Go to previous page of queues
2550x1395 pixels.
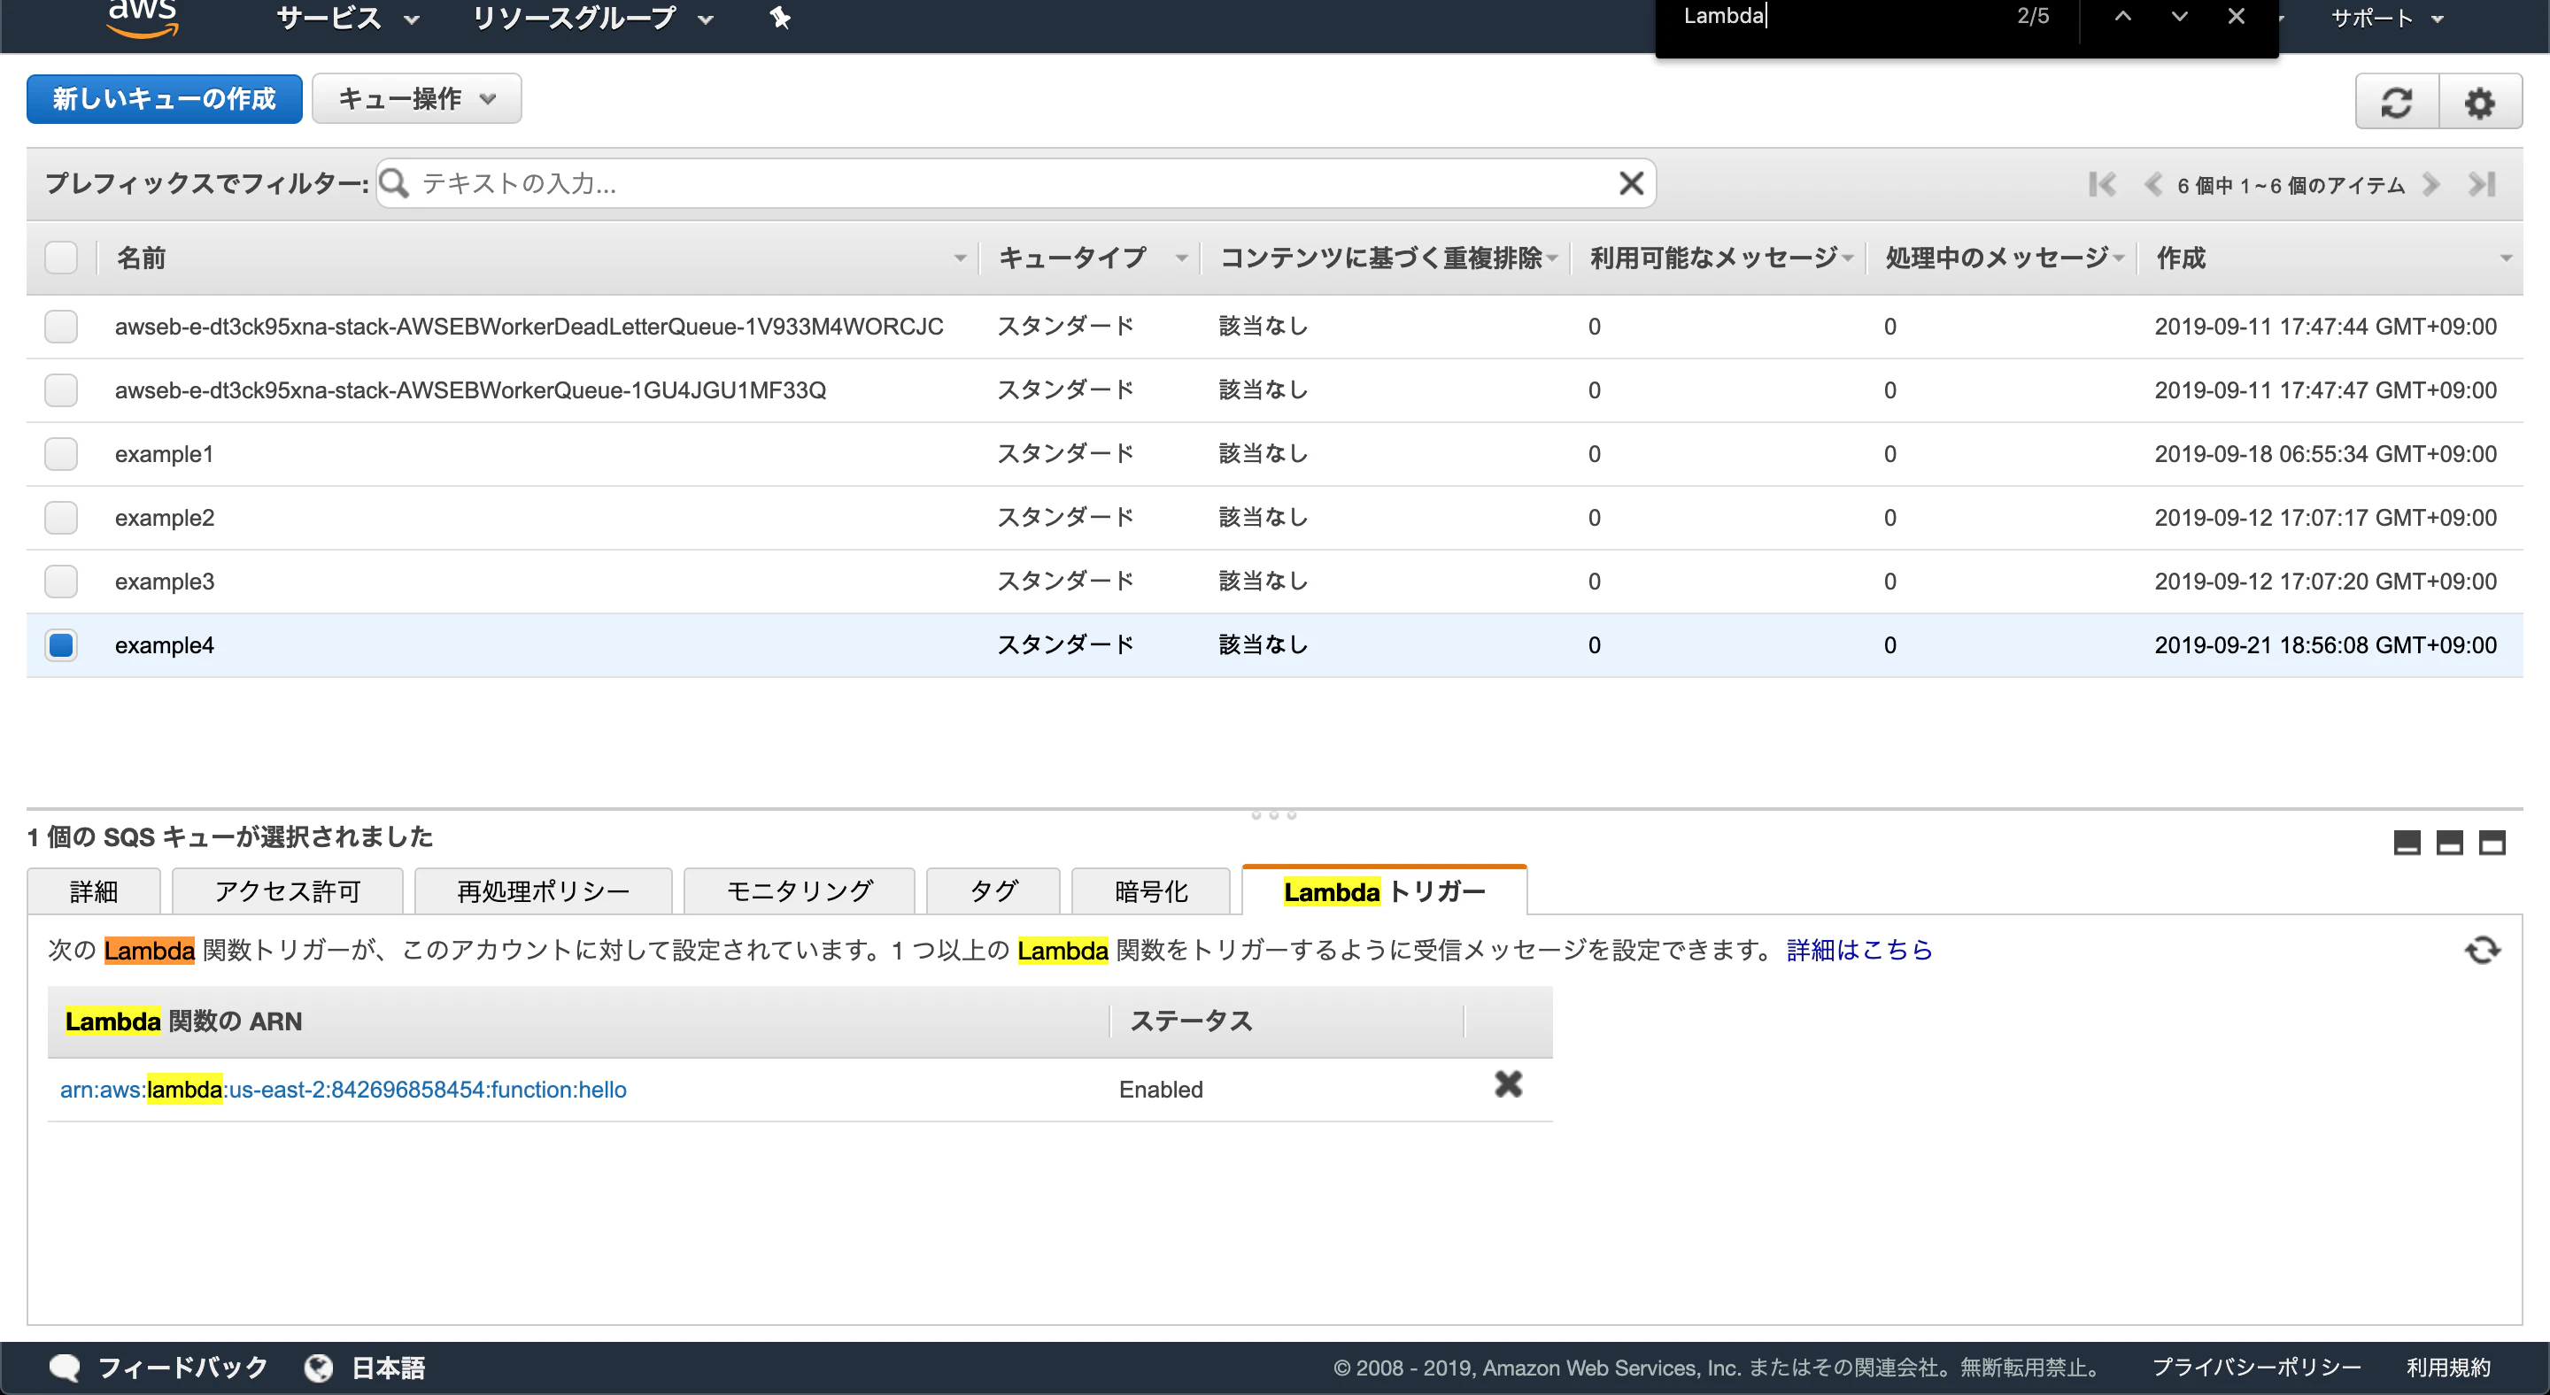2152,185
